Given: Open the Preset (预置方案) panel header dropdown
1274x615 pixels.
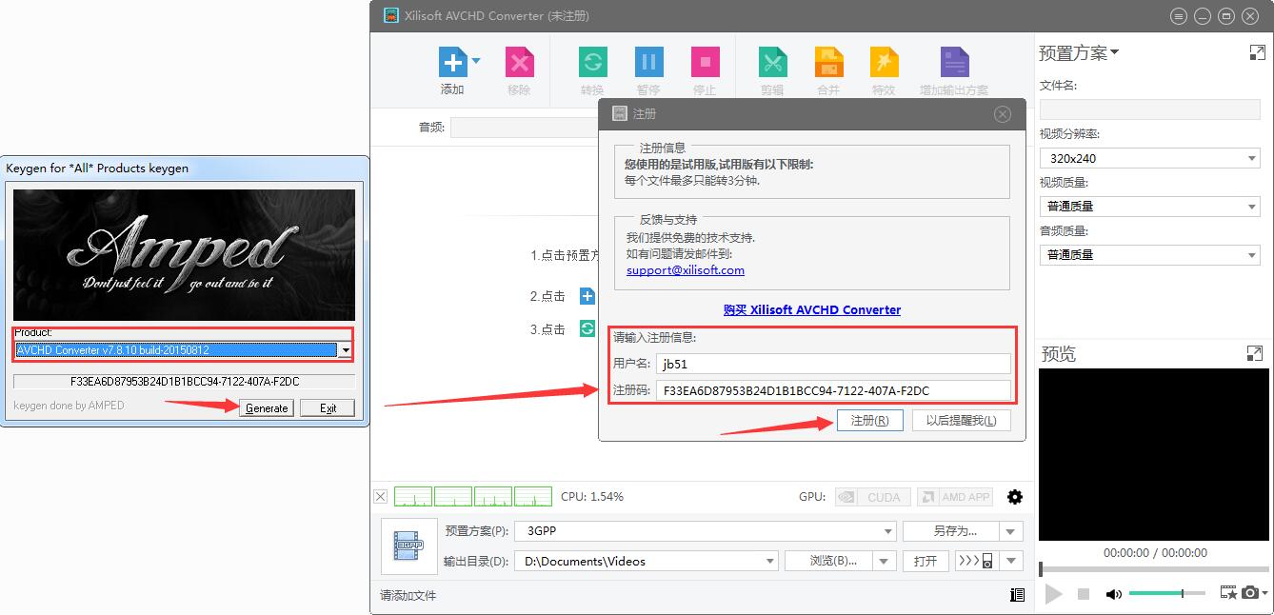Looking at the screenshot, I should 1114,52.
